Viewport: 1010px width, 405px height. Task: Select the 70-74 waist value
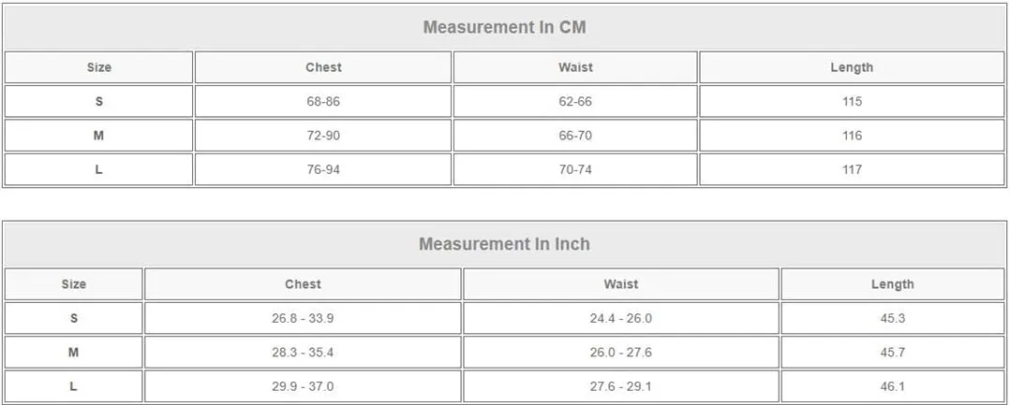pyautogui.click(x=575, y=169)
